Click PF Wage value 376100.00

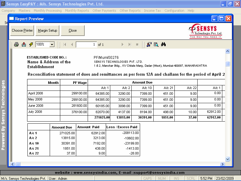(79, 112)
